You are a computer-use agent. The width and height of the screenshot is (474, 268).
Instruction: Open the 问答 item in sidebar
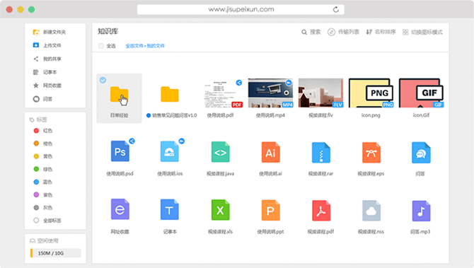(42, 99)
